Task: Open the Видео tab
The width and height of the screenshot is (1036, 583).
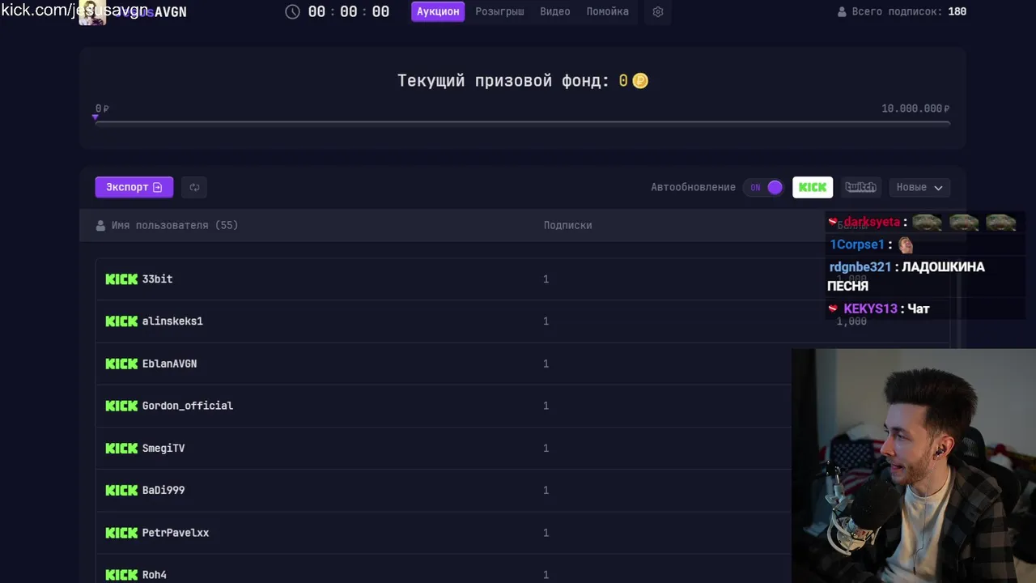Action: point(555,12)
